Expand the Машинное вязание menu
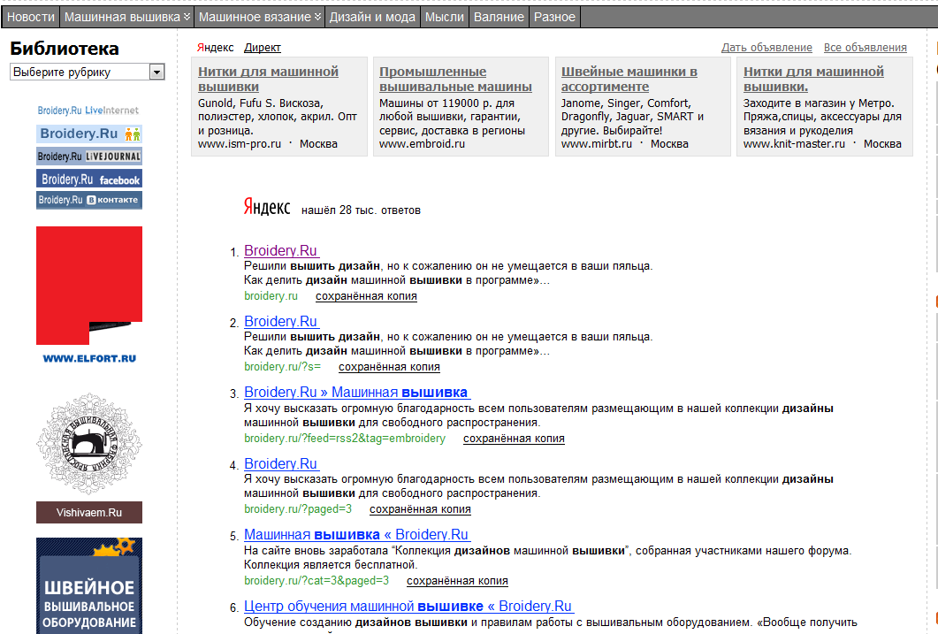 point(260,18)
